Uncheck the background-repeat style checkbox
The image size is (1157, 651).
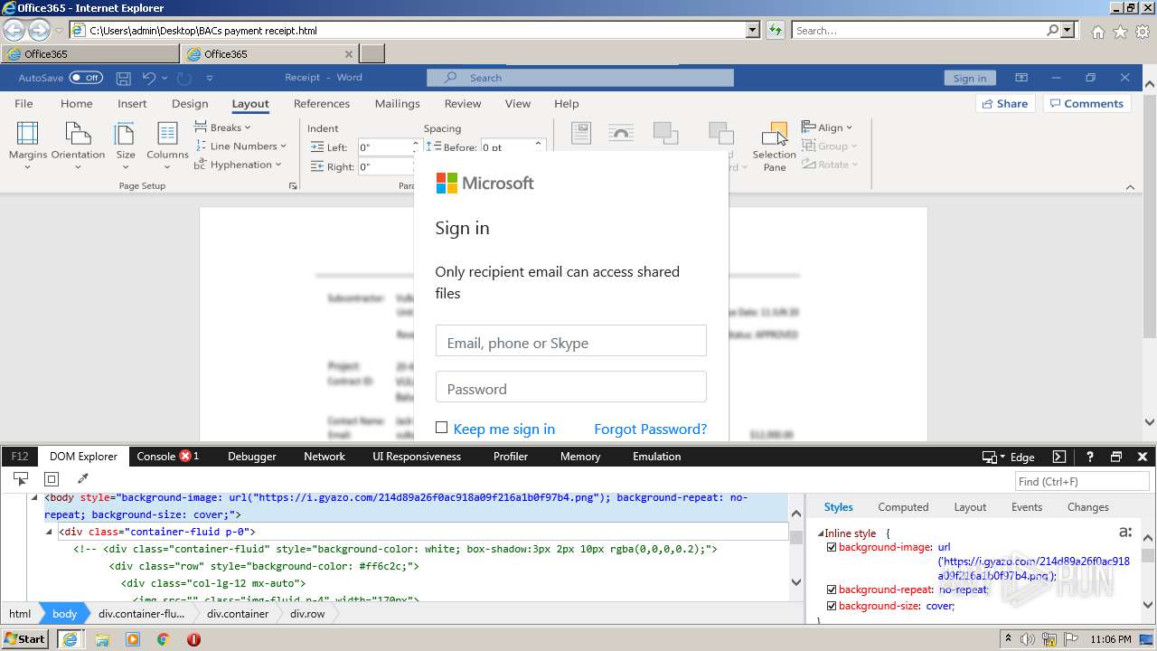832,590
